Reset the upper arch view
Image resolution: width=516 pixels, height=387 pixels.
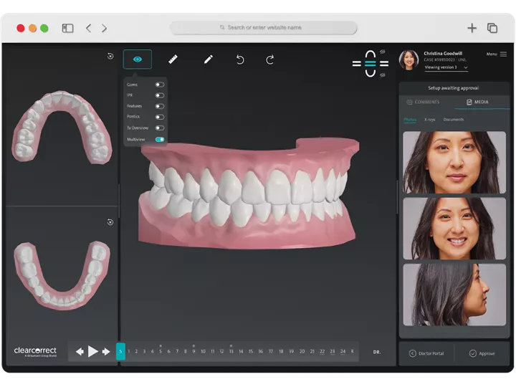(110, 56)
